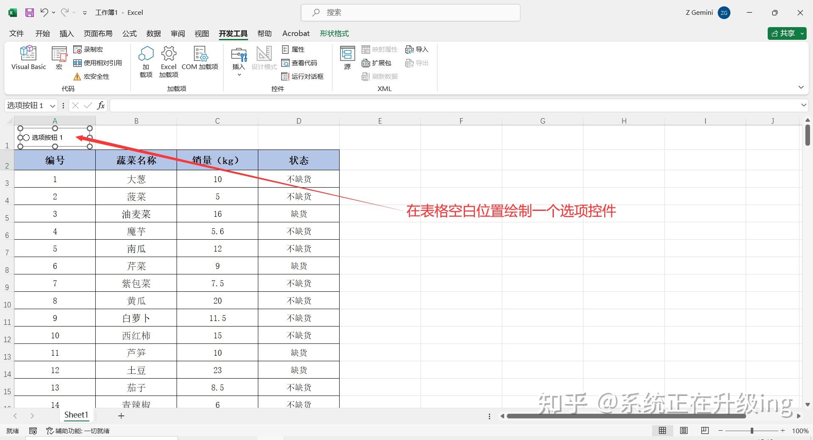813x440 pixels.
Task: Open XML Source (源) pane
Action: [348, 58]
